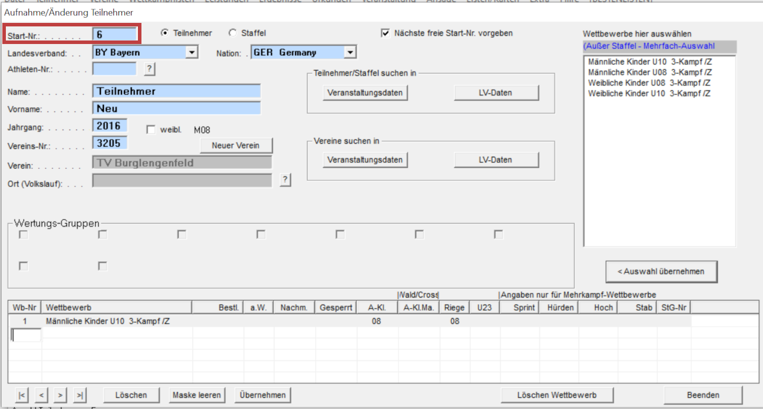Click Veranstaltungsdaten under Vereine suchen in
This screenshot has height=409, width=763.
point(365,160)
